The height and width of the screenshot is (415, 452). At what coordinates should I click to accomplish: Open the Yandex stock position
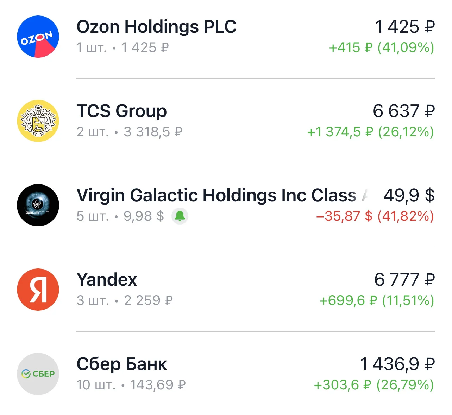click(226, 290)
